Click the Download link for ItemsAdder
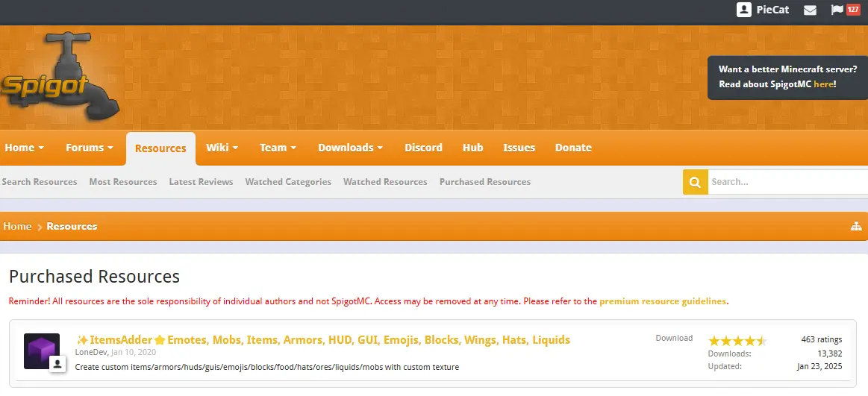Screen dimensions: 868x396 pos(674,338)
